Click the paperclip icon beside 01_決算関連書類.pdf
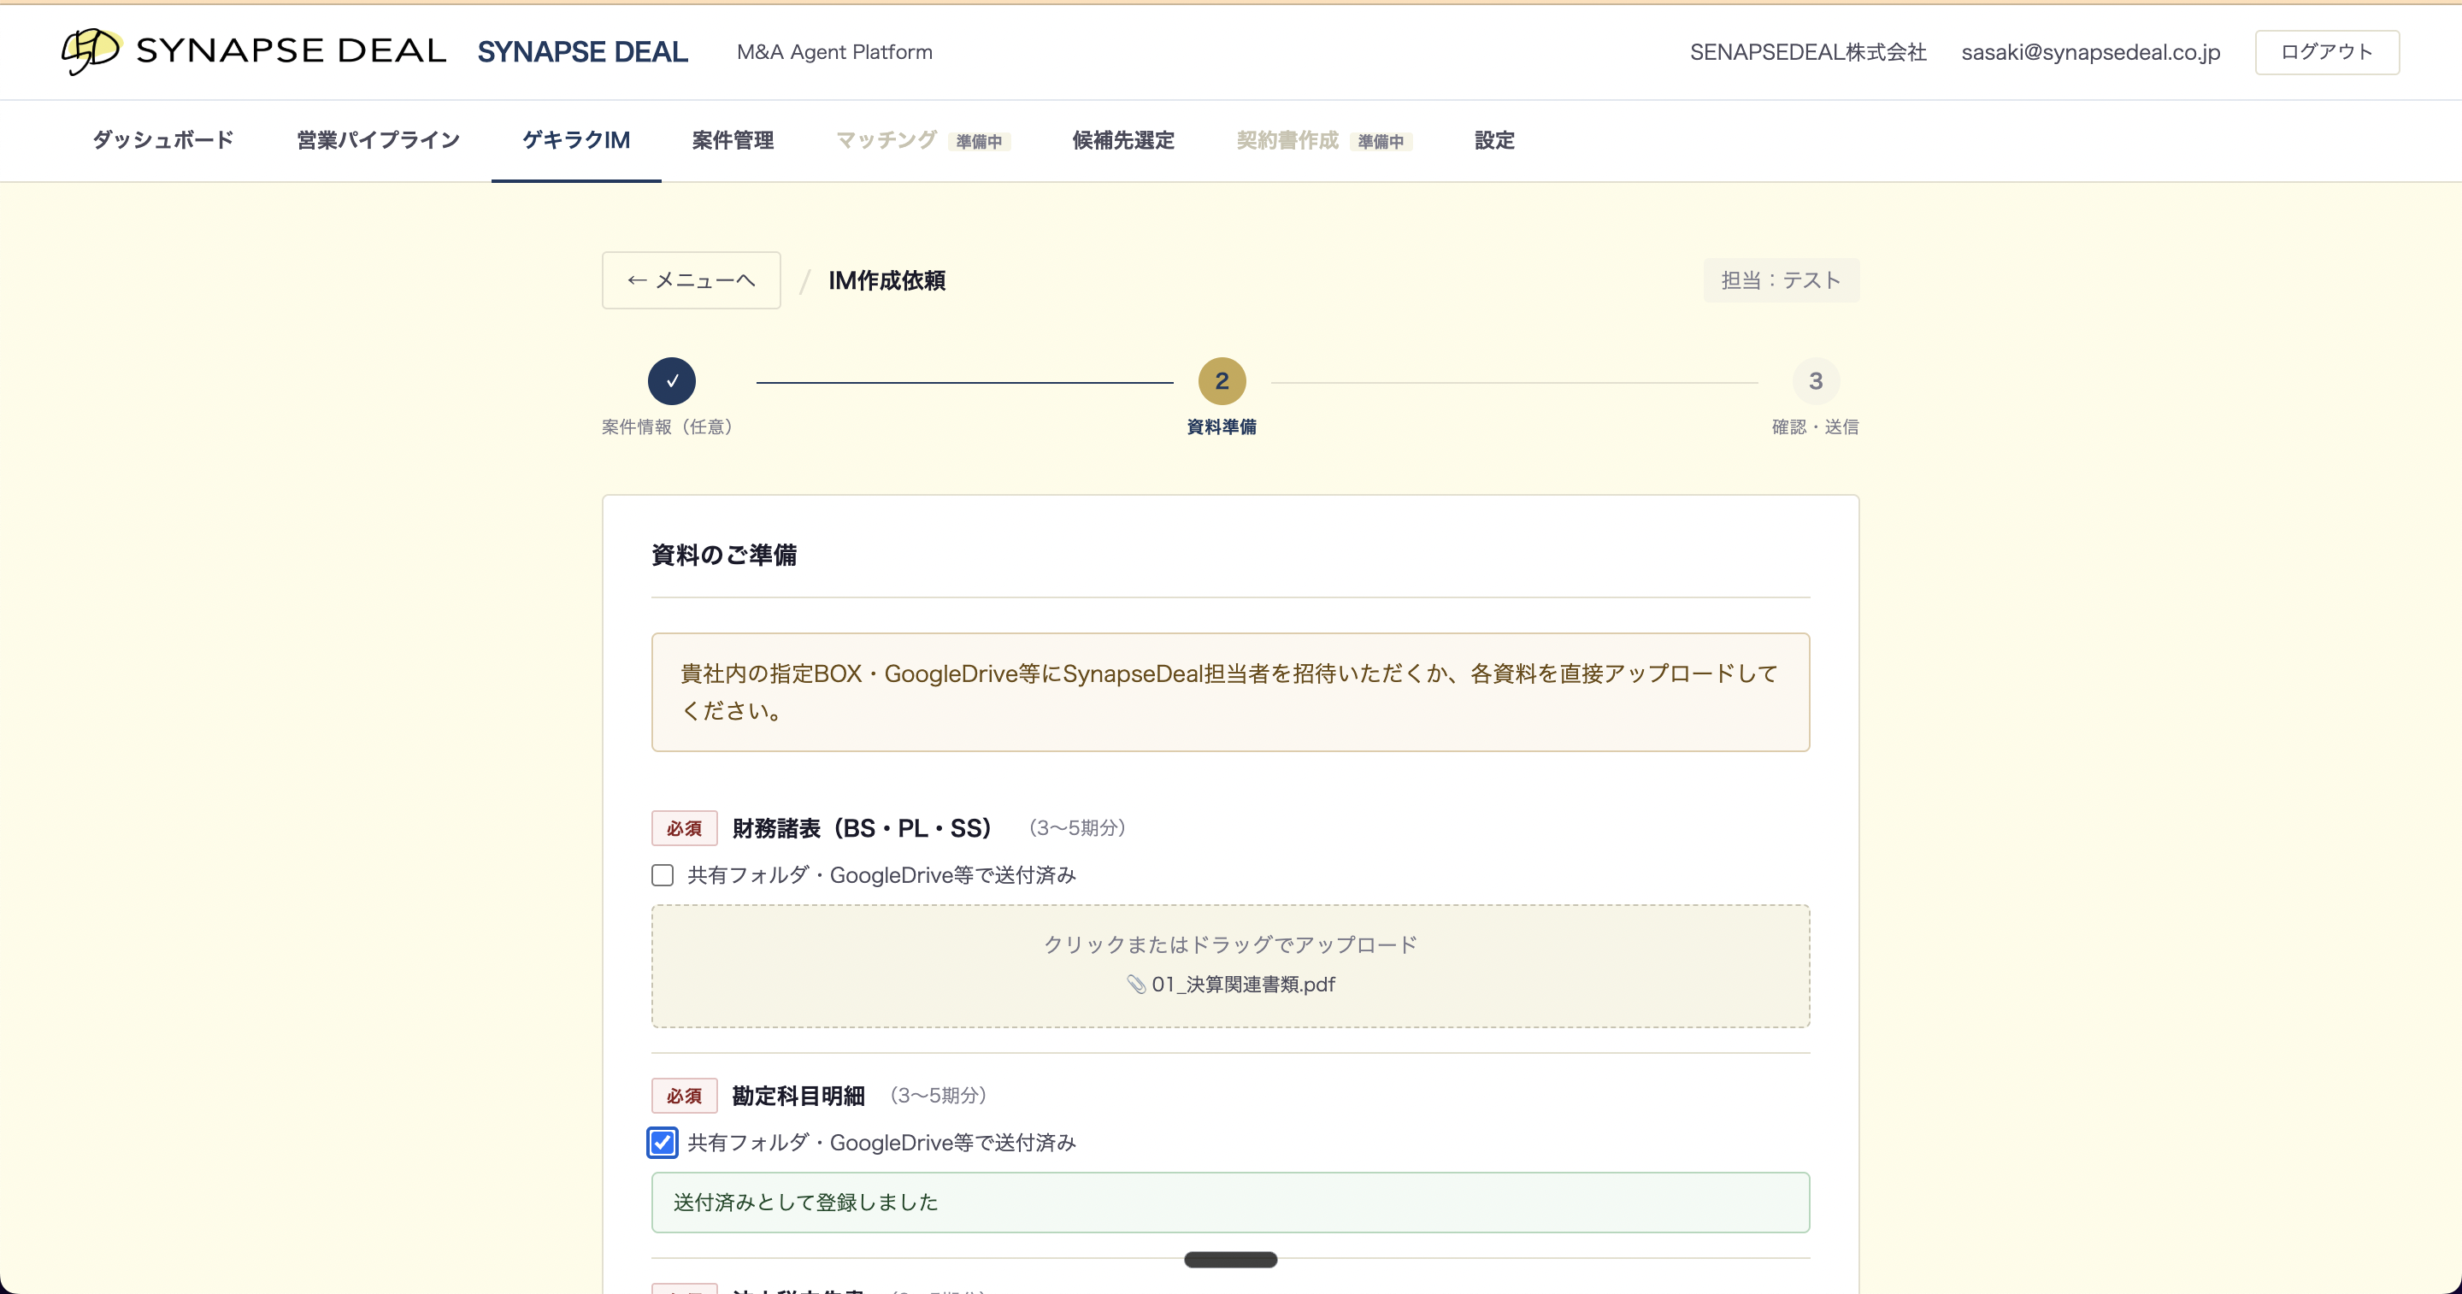 (x=1136, y=985)
